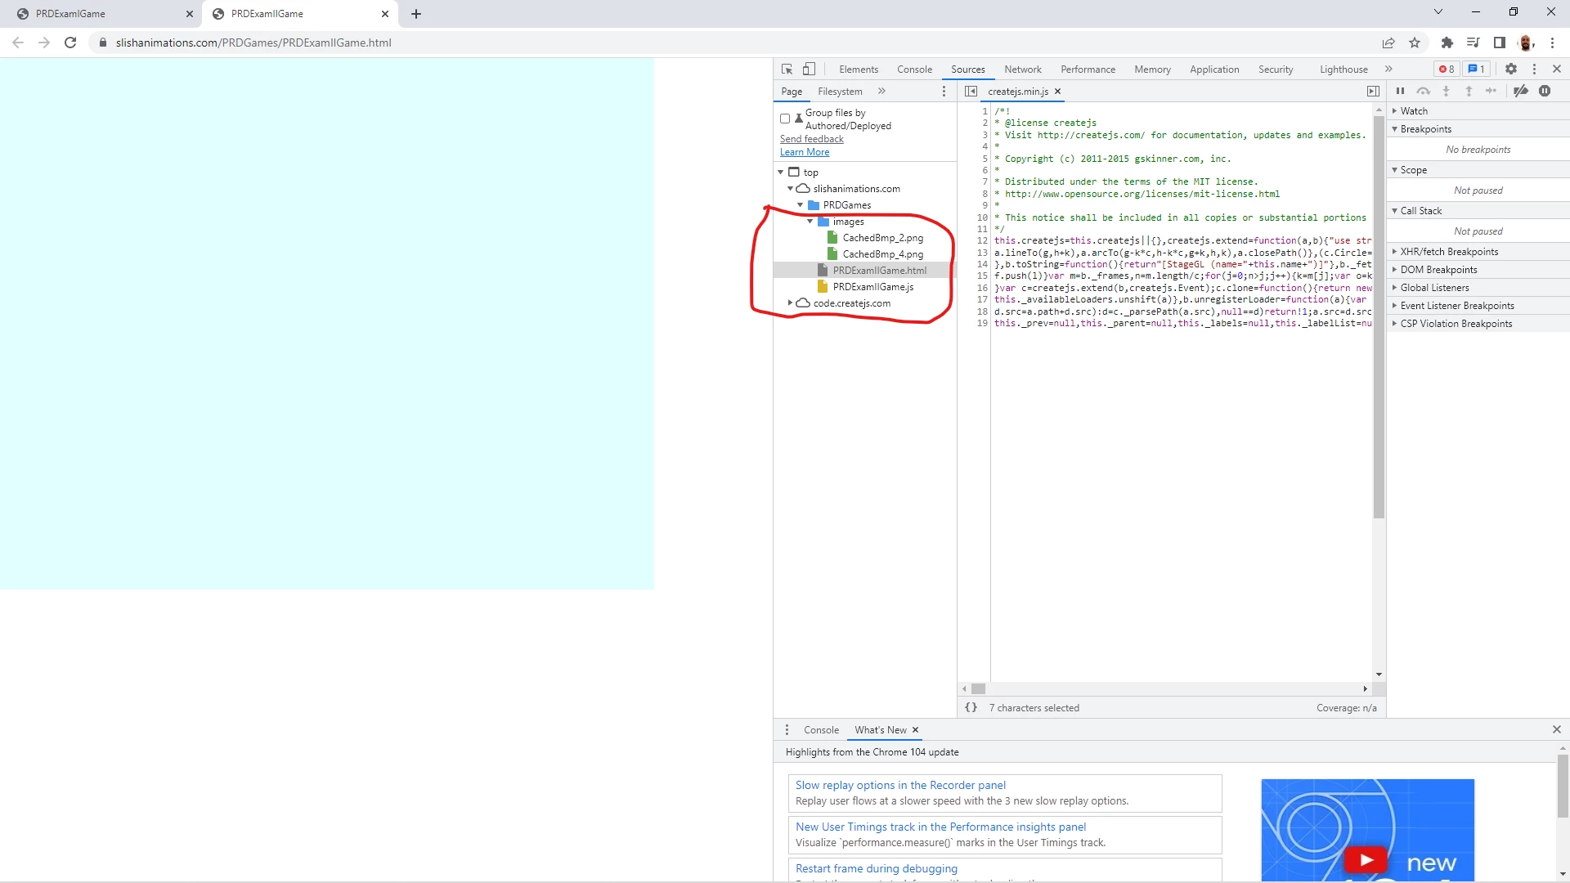This screenshot has width=1570, height=883.
Task: Expand the XHR/fetch Breakpoints section
Action: pyautogui.click(x=1449, y=252)
